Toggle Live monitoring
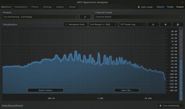Viewport: 185px width, 109px height. click(x=171, y=106)
